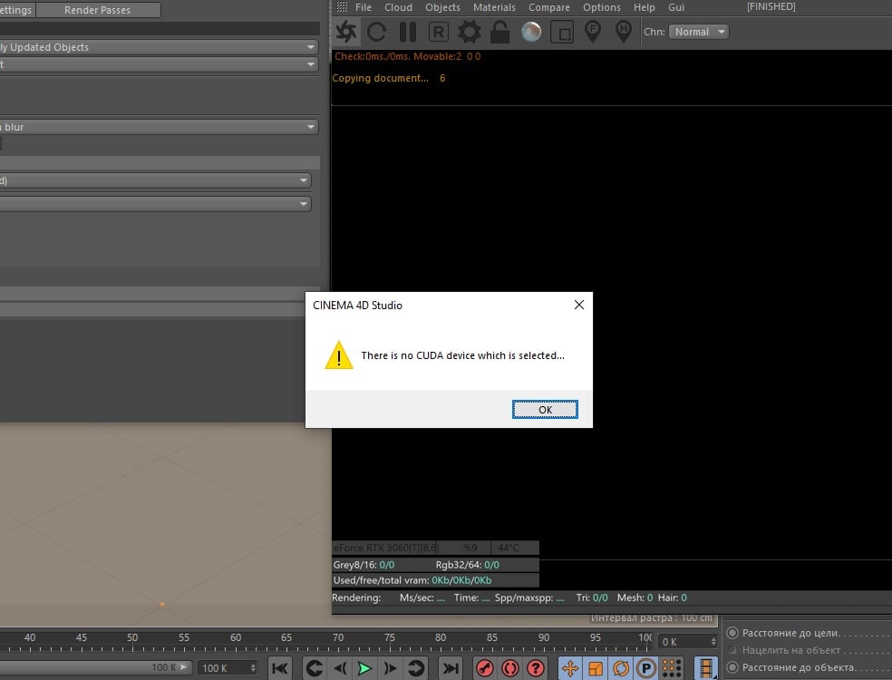
Task: Click OK in the CUDA warning dialog
Action: 545,409
